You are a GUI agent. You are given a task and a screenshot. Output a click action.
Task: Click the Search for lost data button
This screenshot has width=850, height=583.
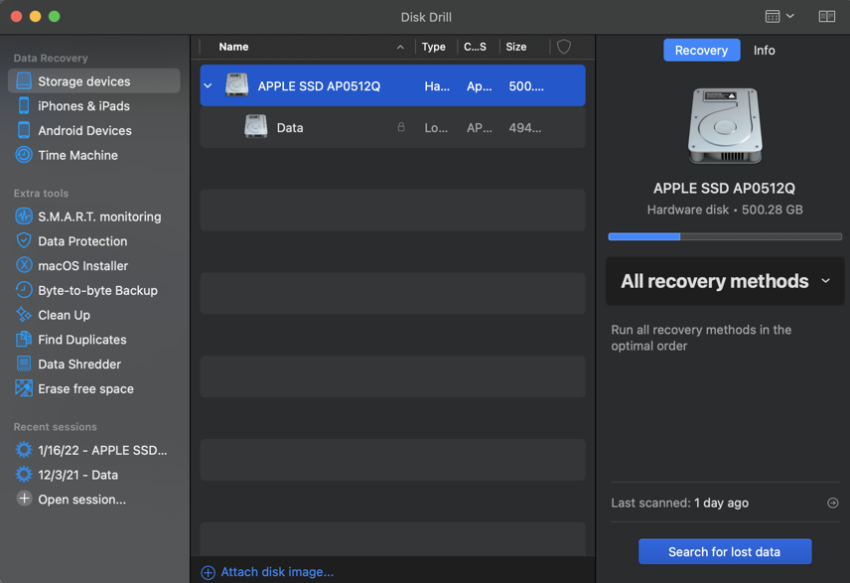pyautogui.click(x=725, y=551)
